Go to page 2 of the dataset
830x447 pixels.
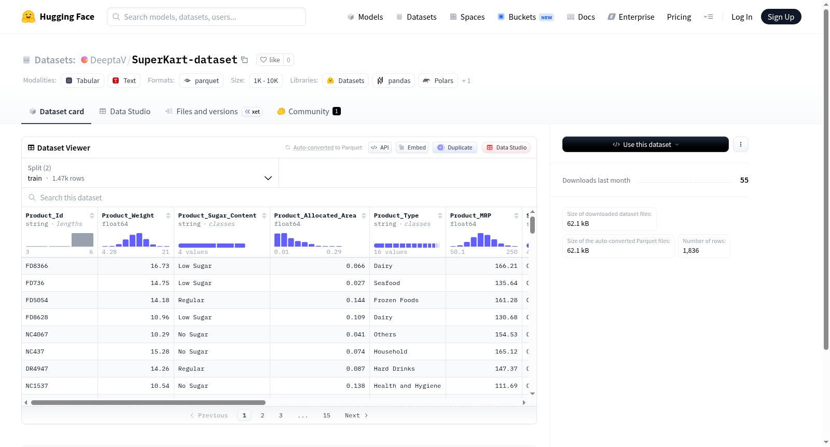click(x=262, y=415)
